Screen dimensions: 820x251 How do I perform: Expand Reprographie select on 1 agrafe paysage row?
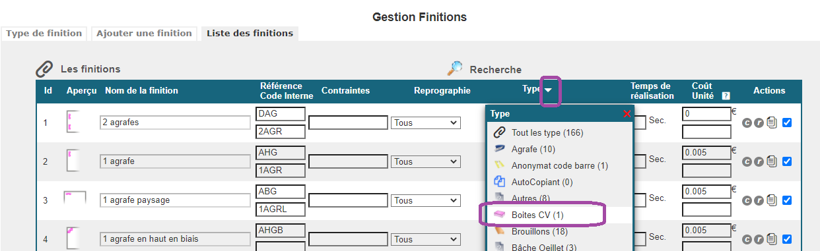tap(426, 200)
